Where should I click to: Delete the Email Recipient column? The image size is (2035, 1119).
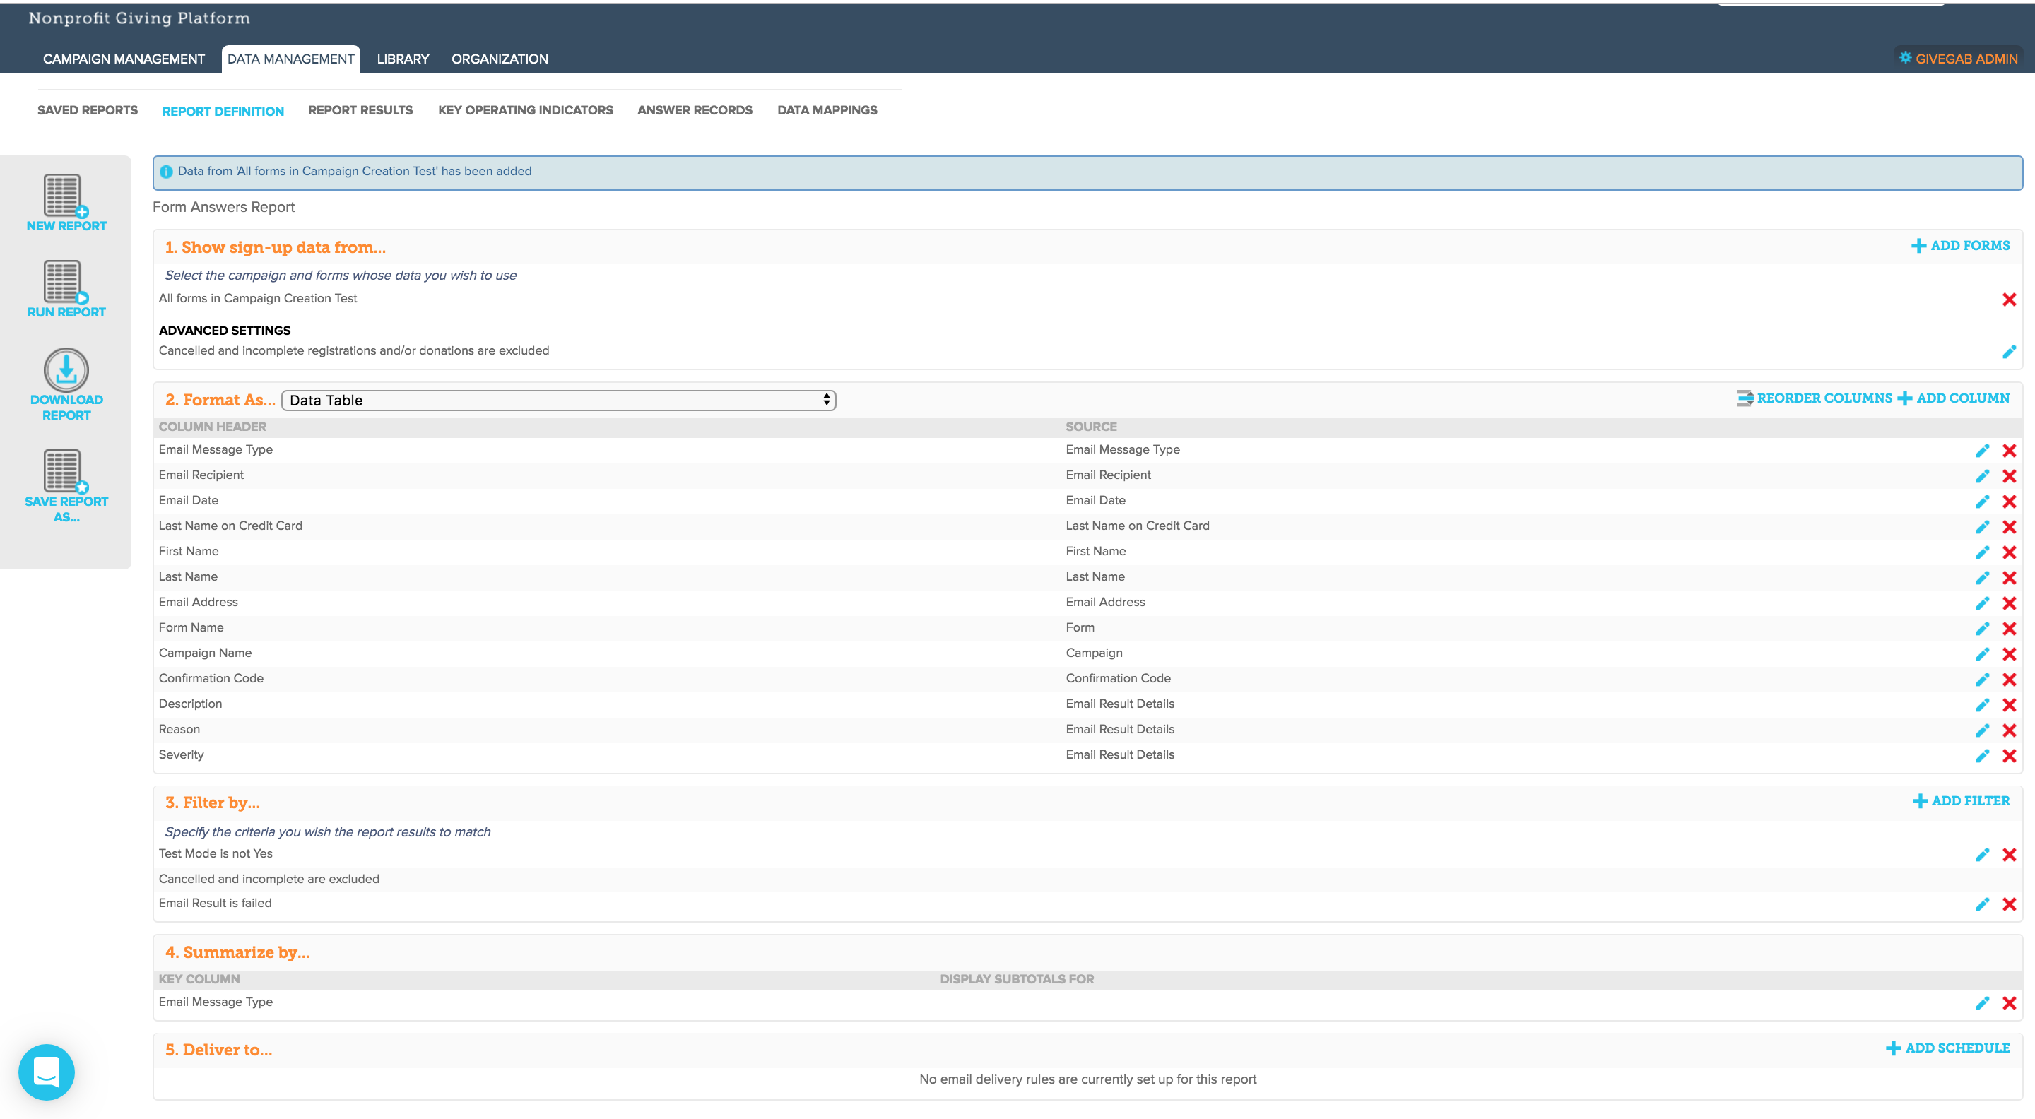[x=2009, y=475]
